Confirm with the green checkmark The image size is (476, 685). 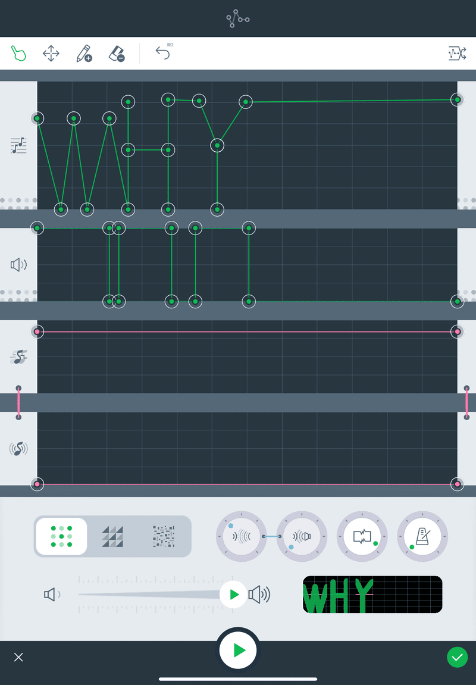[457, 657]
